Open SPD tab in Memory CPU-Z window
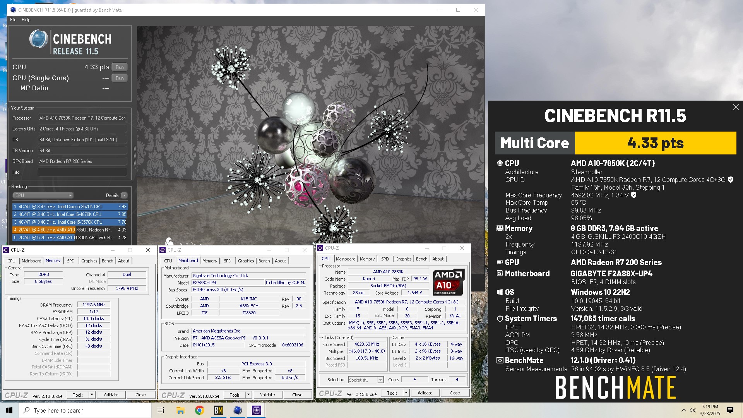 [x=71, y=261]
